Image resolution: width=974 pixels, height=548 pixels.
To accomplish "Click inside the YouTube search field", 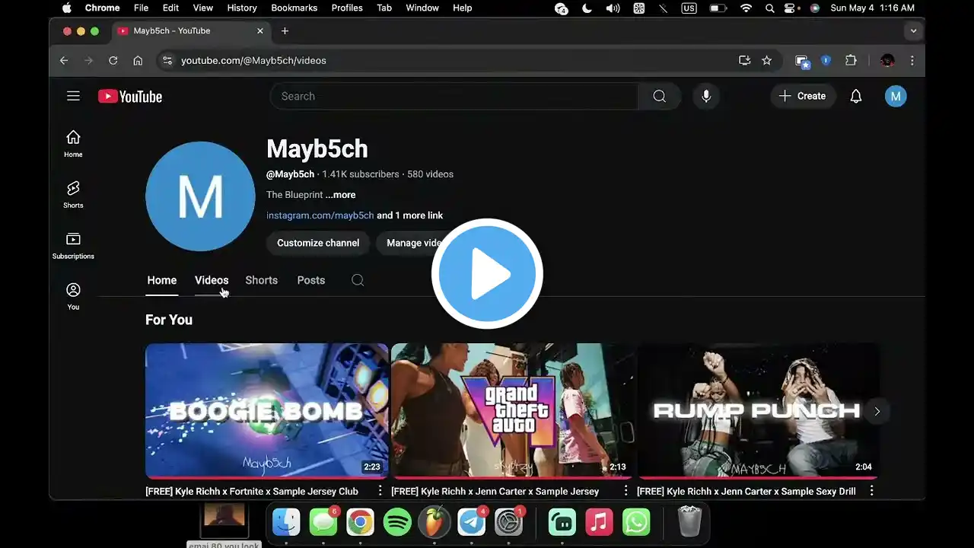I will (x=454, y=96).
